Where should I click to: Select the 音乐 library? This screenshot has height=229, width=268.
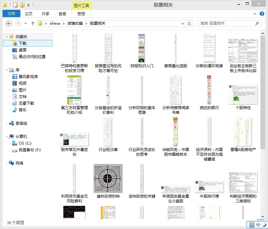[22, 110]
